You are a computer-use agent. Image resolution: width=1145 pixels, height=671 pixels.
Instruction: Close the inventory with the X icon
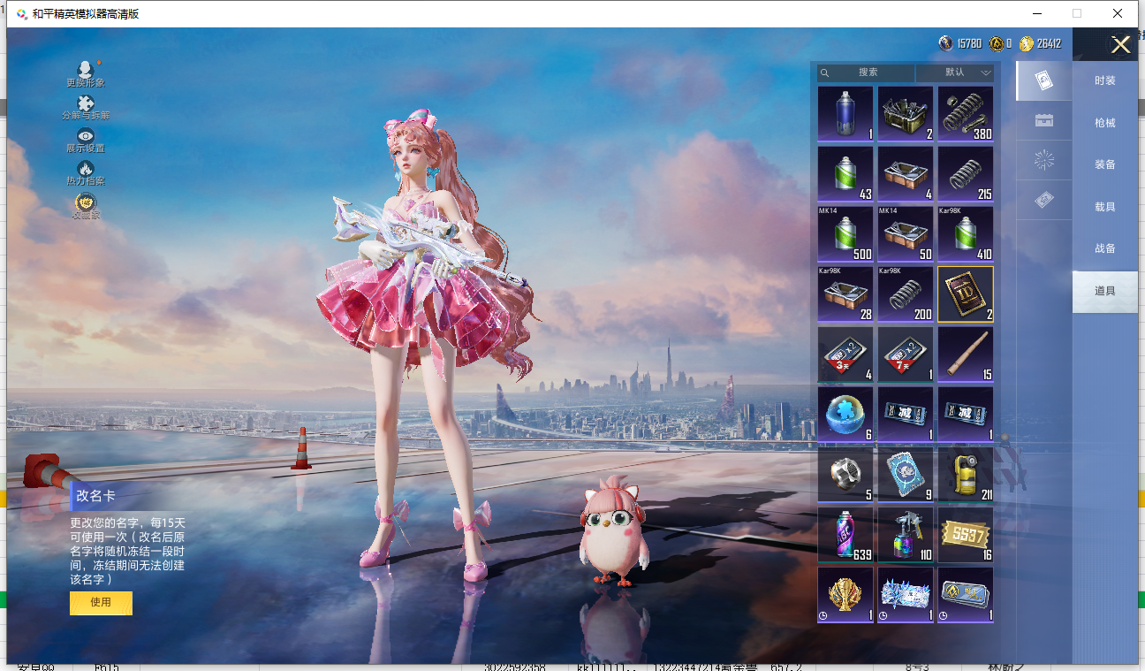1120,45
